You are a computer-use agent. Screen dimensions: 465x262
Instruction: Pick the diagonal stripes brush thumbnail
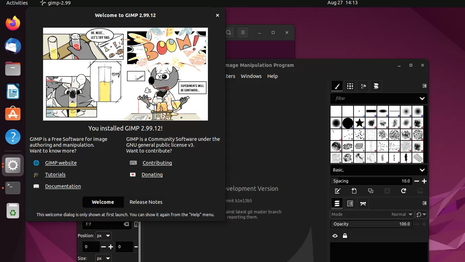click(x=418, y=158)
